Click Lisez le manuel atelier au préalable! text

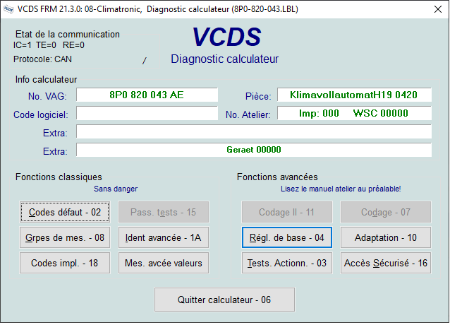coord(341,189)
